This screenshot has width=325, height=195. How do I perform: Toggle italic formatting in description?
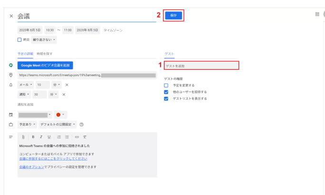click(41, 137)
